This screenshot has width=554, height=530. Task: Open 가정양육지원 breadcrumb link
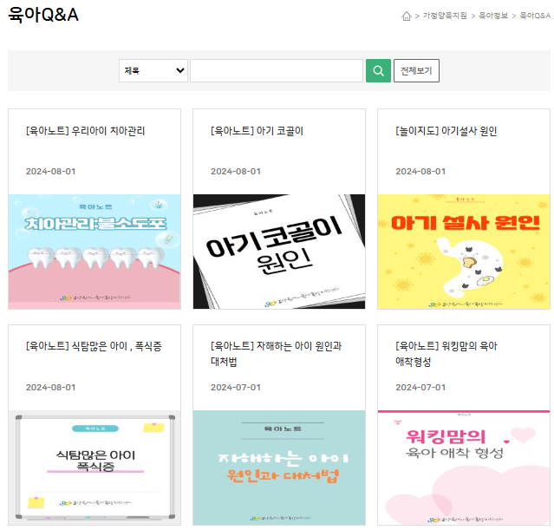pyautogui.click(x=445, y=16)
